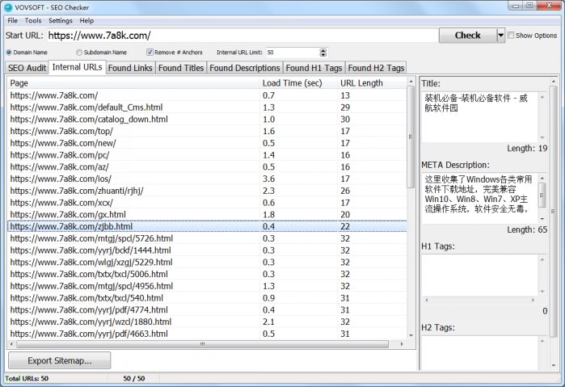
Task: Click the URL list horizontal scrollbar thumb
Action: (x=202, y=344)
